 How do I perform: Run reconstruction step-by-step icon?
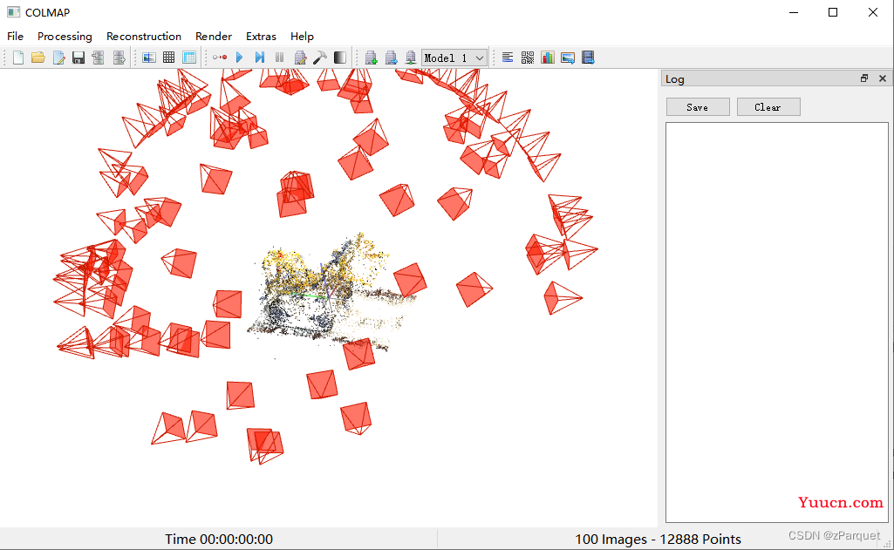pyautogui.click(x=259, y=58)
